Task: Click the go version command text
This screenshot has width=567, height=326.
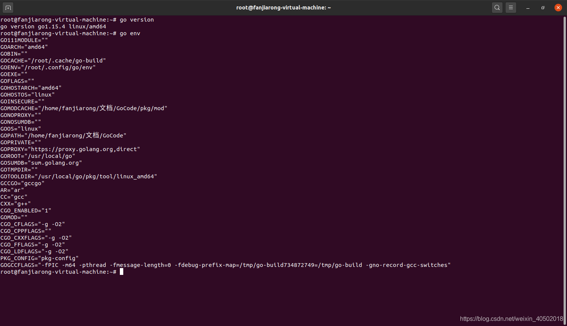Action: pyautogui.click(x=137, y=19)
